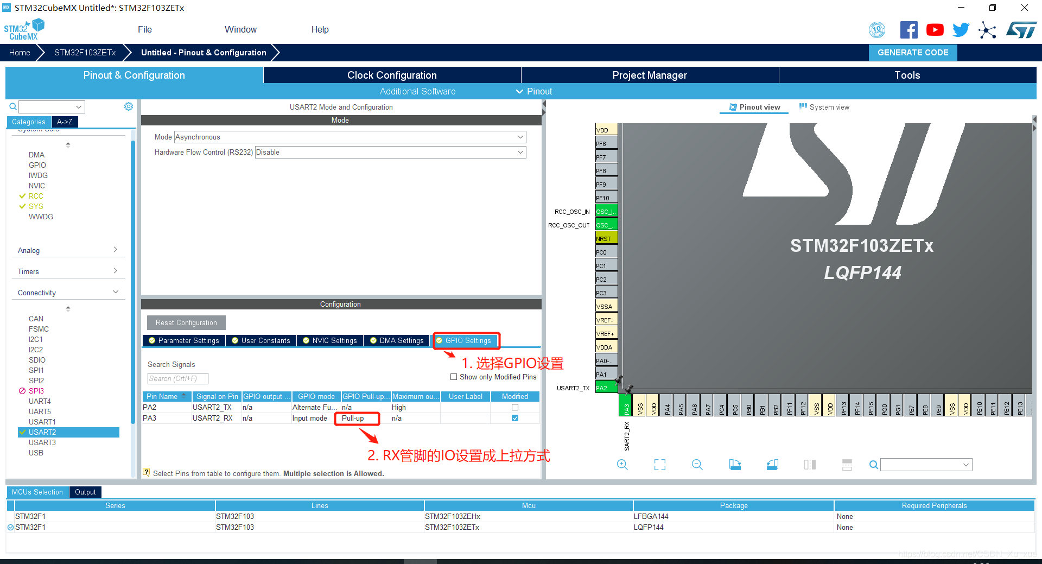This screenshot has height=564, width=1042.
Task: Open the ST Facebook page icon
Action: tap(909, 30)
